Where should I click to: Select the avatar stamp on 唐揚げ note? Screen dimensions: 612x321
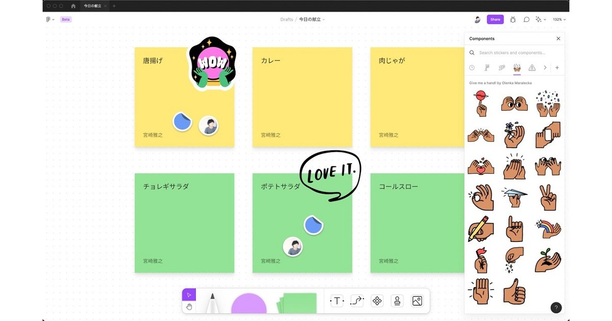tap(208, 125)
